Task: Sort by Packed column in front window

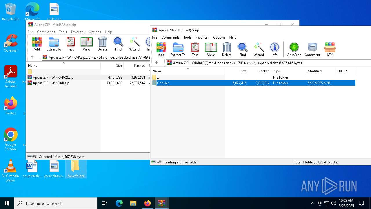Action: pyautogui.click(x=260, y=71)
